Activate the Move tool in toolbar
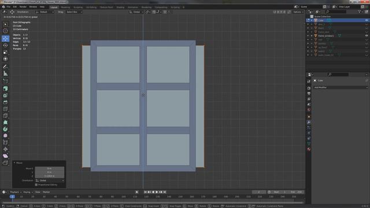370x208 pixels. (x=5, y=39)
